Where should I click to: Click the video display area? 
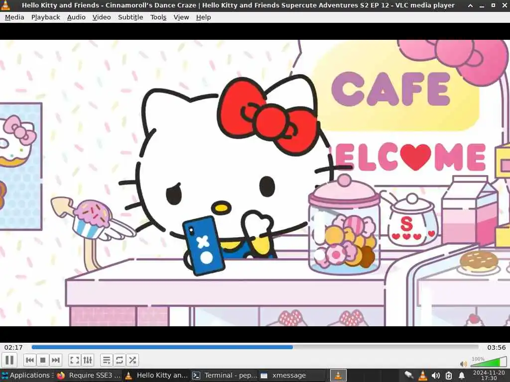click(255, 183)
